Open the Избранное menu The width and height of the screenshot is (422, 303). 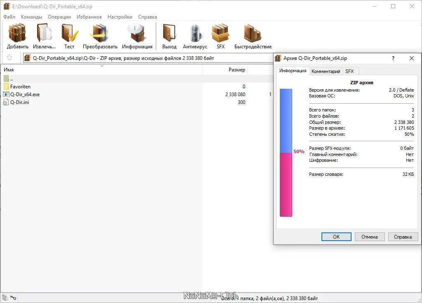point(89,17)
